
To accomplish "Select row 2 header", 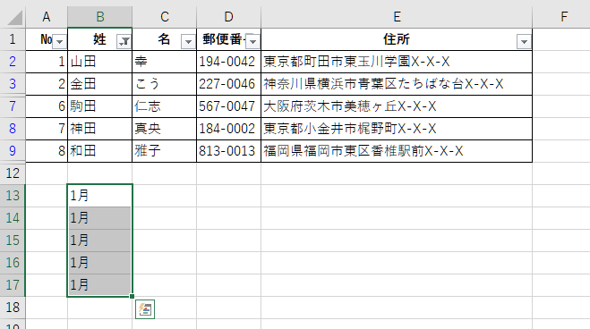I will point(13,61).
